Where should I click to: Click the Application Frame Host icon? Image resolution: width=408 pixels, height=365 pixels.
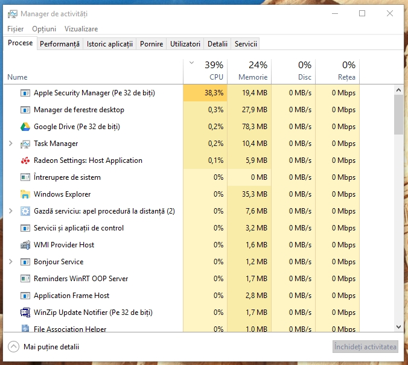(25, 296)
